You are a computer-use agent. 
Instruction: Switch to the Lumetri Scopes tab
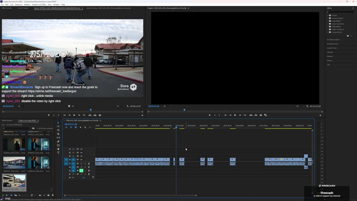[23, 8]
